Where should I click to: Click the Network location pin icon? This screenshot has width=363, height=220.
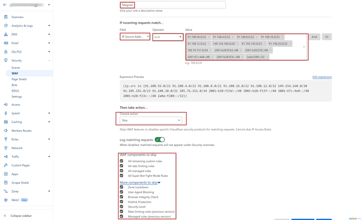coord(6,148)
